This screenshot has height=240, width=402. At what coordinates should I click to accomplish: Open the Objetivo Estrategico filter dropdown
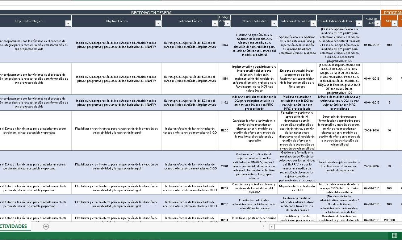tap(68, 24)
